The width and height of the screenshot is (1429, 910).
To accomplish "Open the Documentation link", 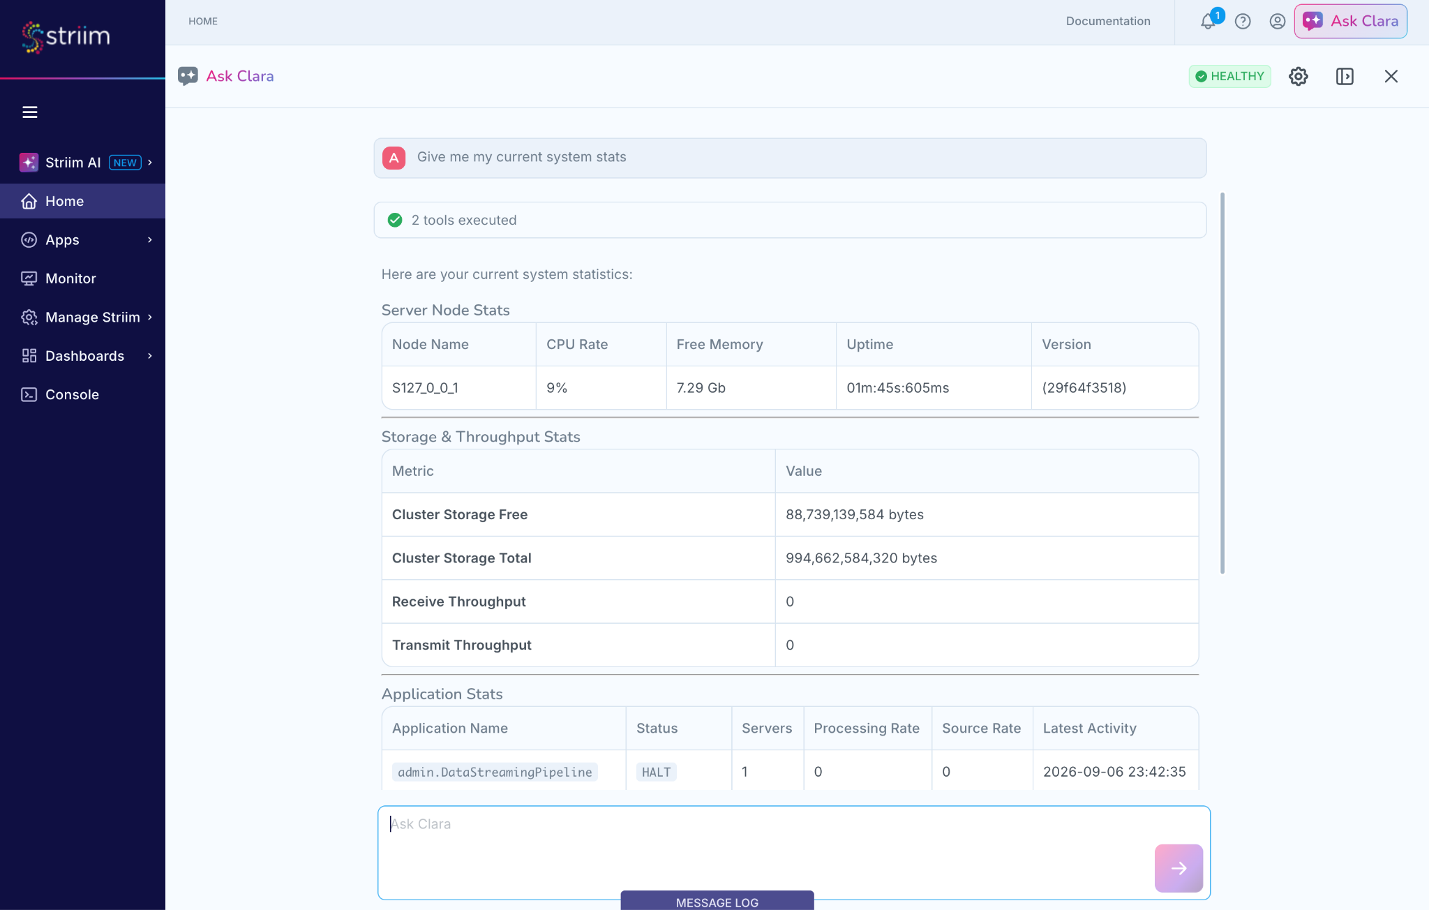I will (1108, 21).
